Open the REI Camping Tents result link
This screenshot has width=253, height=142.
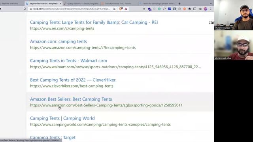pos(94,22)
